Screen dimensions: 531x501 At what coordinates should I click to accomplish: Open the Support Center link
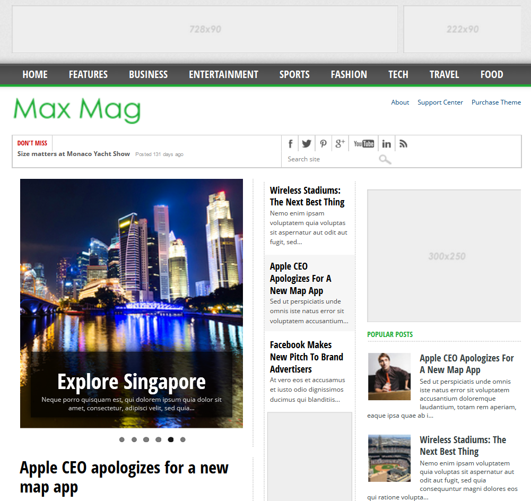point(440,102)
